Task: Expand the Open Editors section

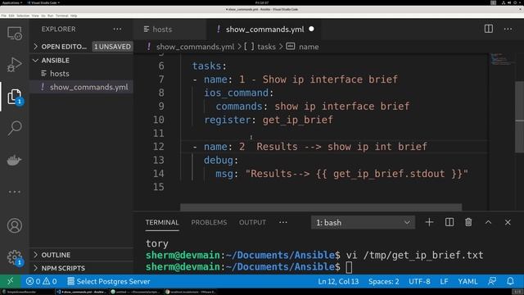Action: 64,47
